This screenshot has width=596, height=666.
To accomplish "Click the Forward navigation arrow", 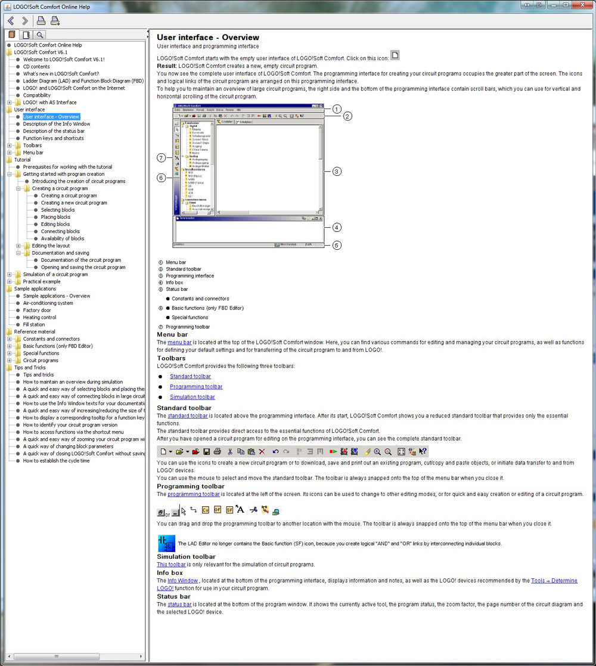I will pos(24,21).
